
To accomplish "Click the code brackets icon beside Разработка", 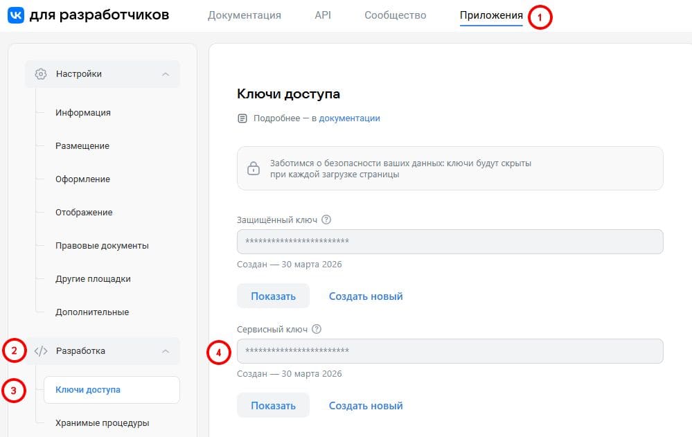I will click(41, 351).
